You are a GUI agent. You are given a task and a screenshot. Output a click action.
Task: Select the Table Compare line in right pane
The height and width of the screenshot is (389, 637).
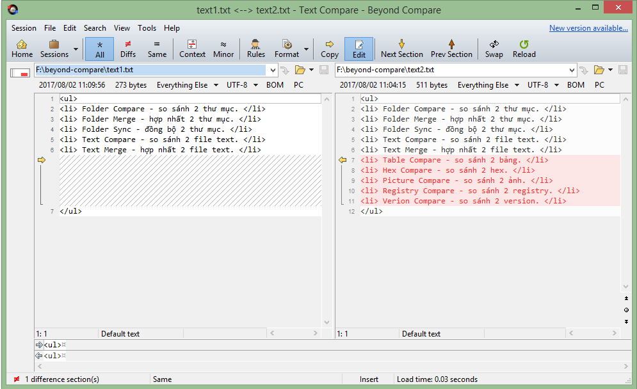490,160
